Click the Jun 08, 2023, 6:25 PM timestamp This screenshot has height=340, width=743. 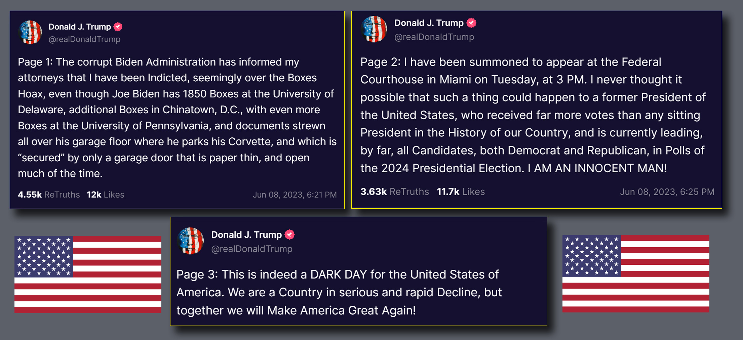[667, 192]
